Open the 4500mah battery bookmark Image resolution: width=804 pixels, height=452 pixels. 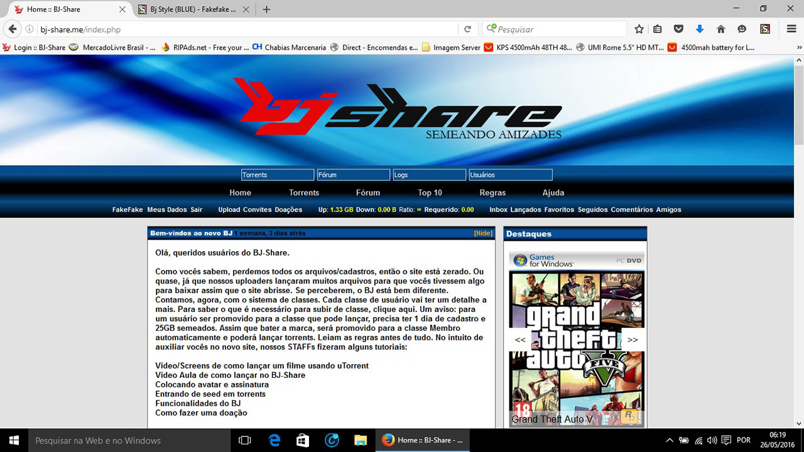coord(712,47)
